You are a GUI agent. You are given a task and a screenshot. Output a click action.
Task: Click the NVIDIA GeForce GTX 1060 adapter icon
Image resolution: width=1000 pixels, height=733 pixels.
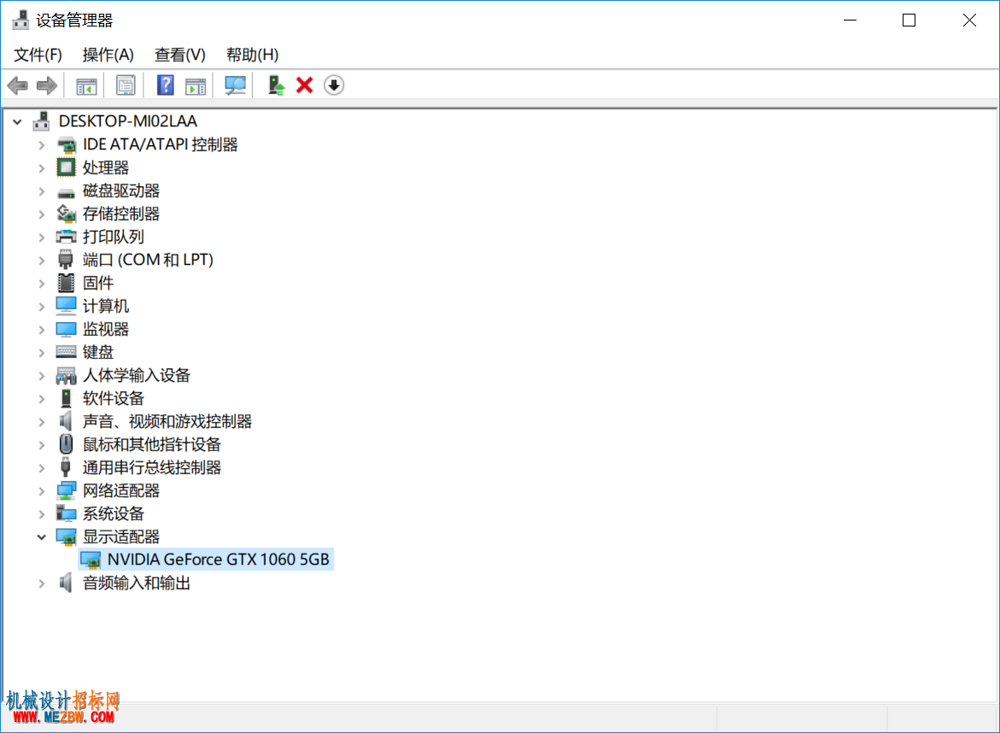tap(91, 560)
